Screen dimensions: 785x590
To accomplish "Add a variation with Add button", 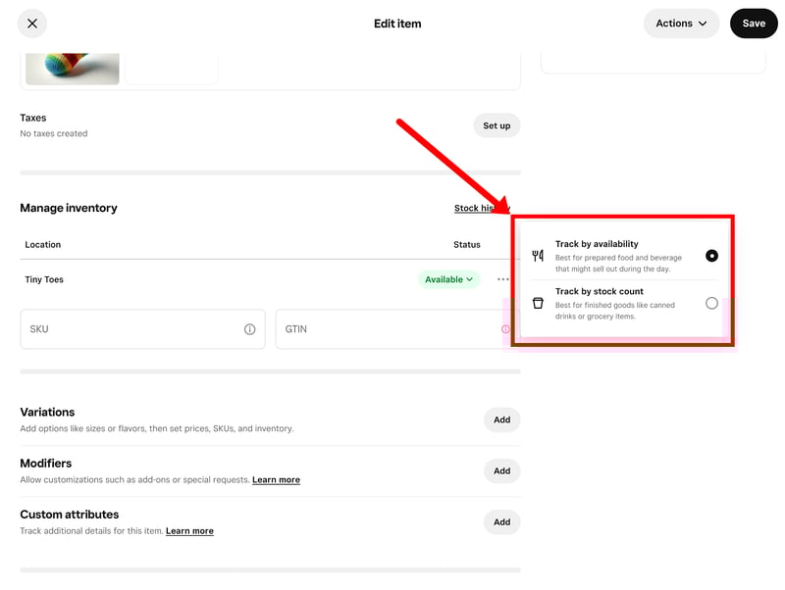I will click(x=501, y=419).
